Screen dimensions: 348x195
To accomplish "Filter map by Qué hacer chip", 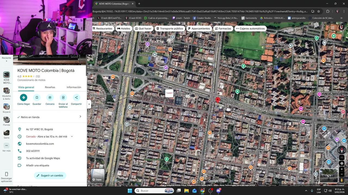I will (x=143, y=28).
